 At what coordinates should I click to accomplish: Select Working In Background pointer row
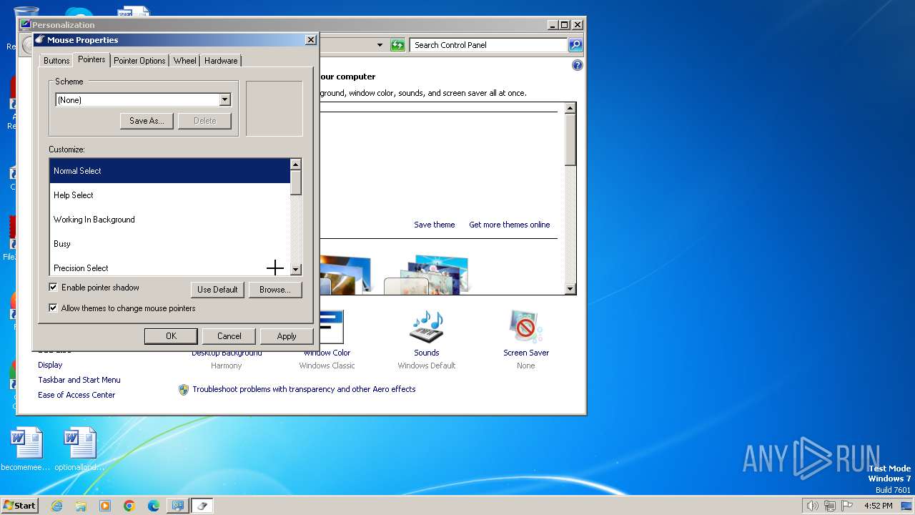(169, 220)
